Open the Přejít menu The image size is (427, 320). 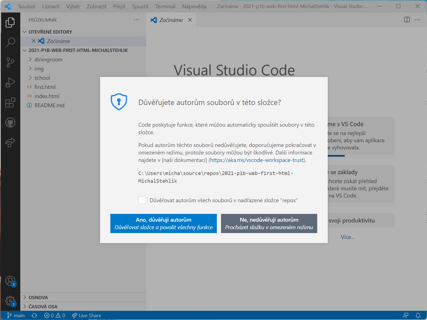119,6
